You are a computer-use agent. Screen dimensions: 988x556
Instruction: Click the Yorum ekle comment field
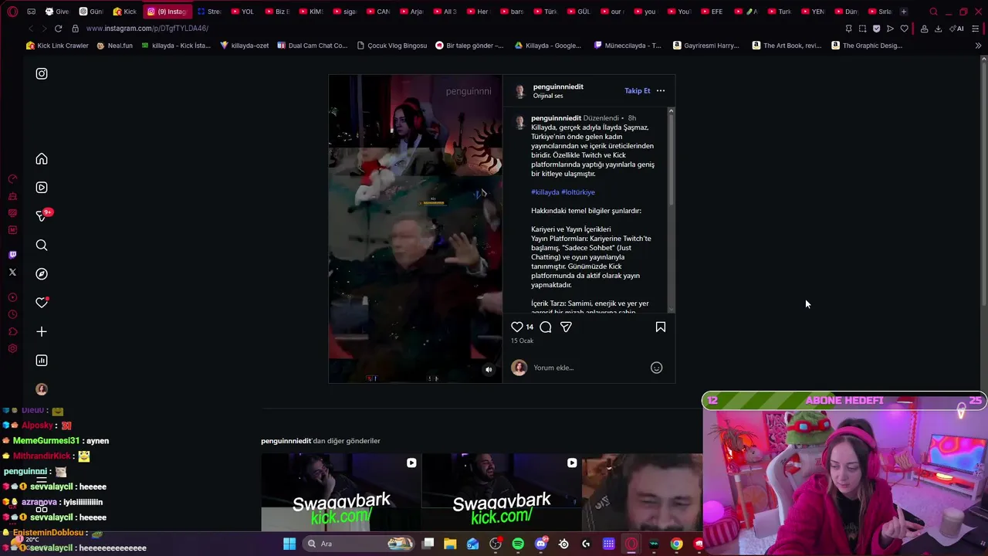tap(587, 368)
